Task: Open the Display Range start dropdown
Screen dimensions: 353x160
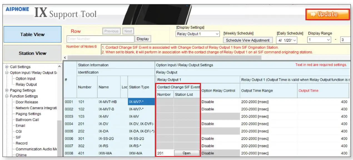Action: pyautogui.click(x=319, y=40)
